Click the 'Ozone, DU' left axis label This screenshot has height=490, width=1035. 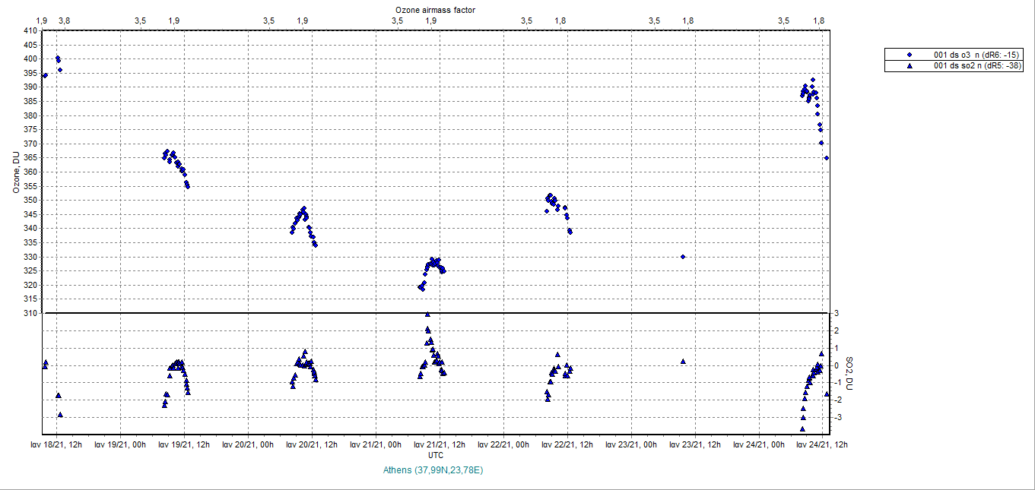[14, 172]
